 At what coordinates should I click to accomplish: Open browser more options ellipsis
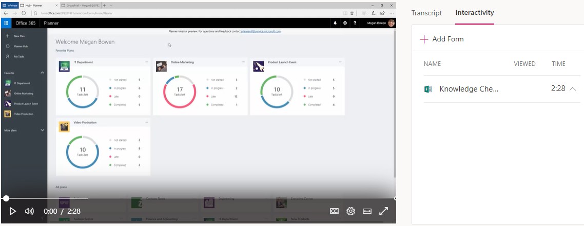392,13
